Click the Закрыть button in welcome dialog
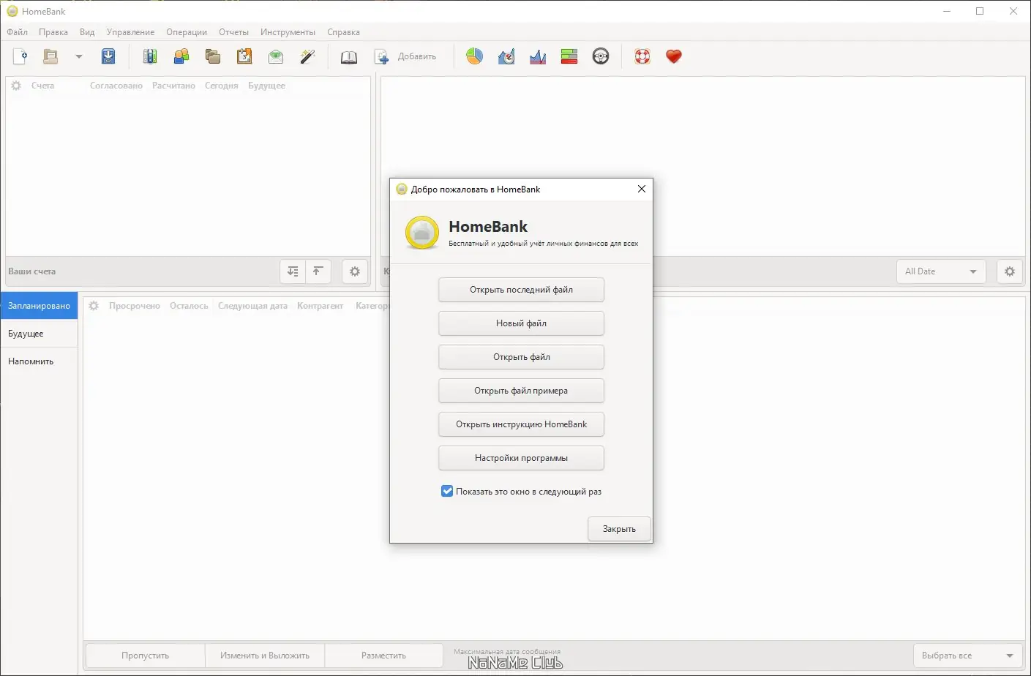 [619, 529]
